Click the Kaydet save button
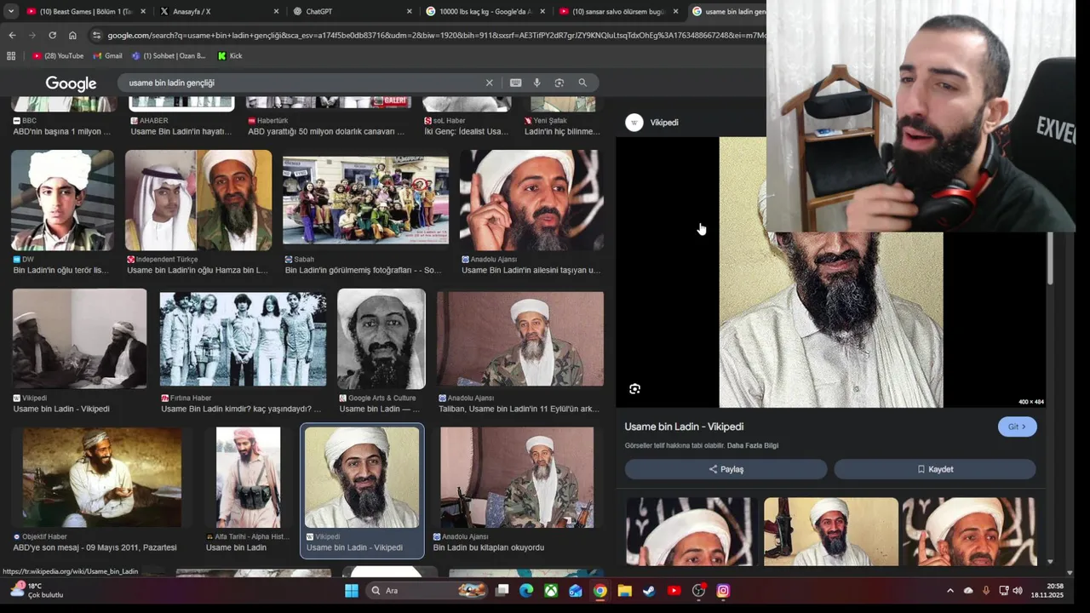Screen dimensions: 1090x613 tap(935, 469)
